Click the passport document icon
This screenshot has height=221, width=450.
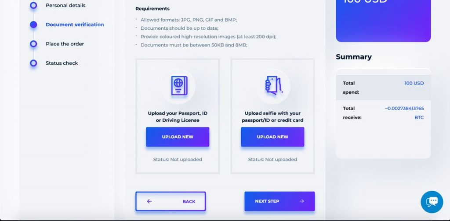click(179, 86)
